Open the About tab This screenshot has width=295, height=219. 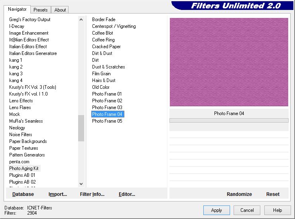[60, 10]
